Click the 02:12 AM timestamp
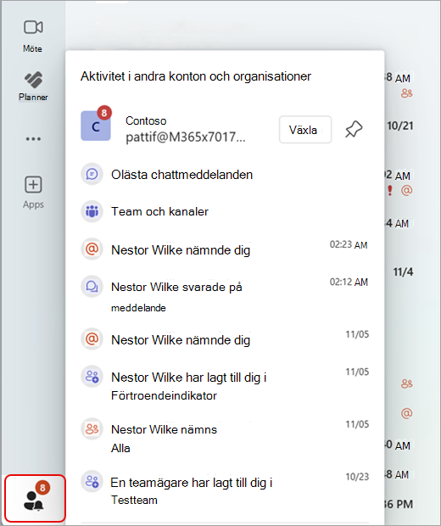 click(349, 283)
